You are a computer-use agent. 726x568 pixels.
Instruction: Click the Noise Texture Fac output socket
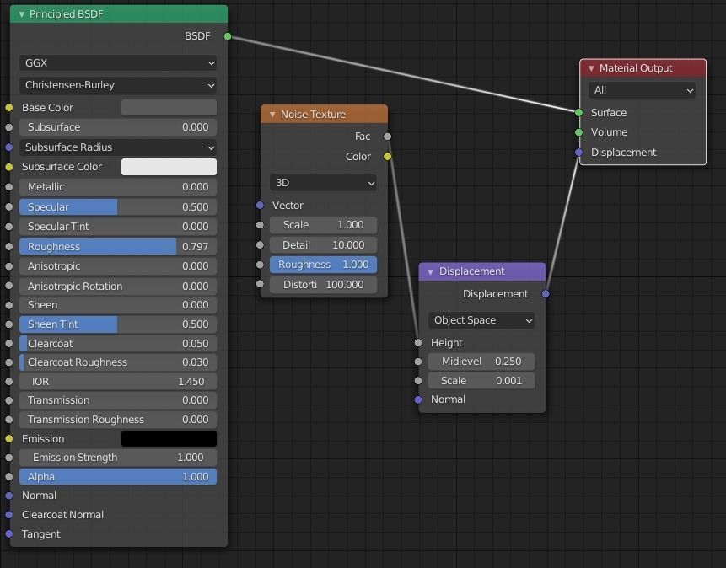pyautogui.click(x=388, y=137)
